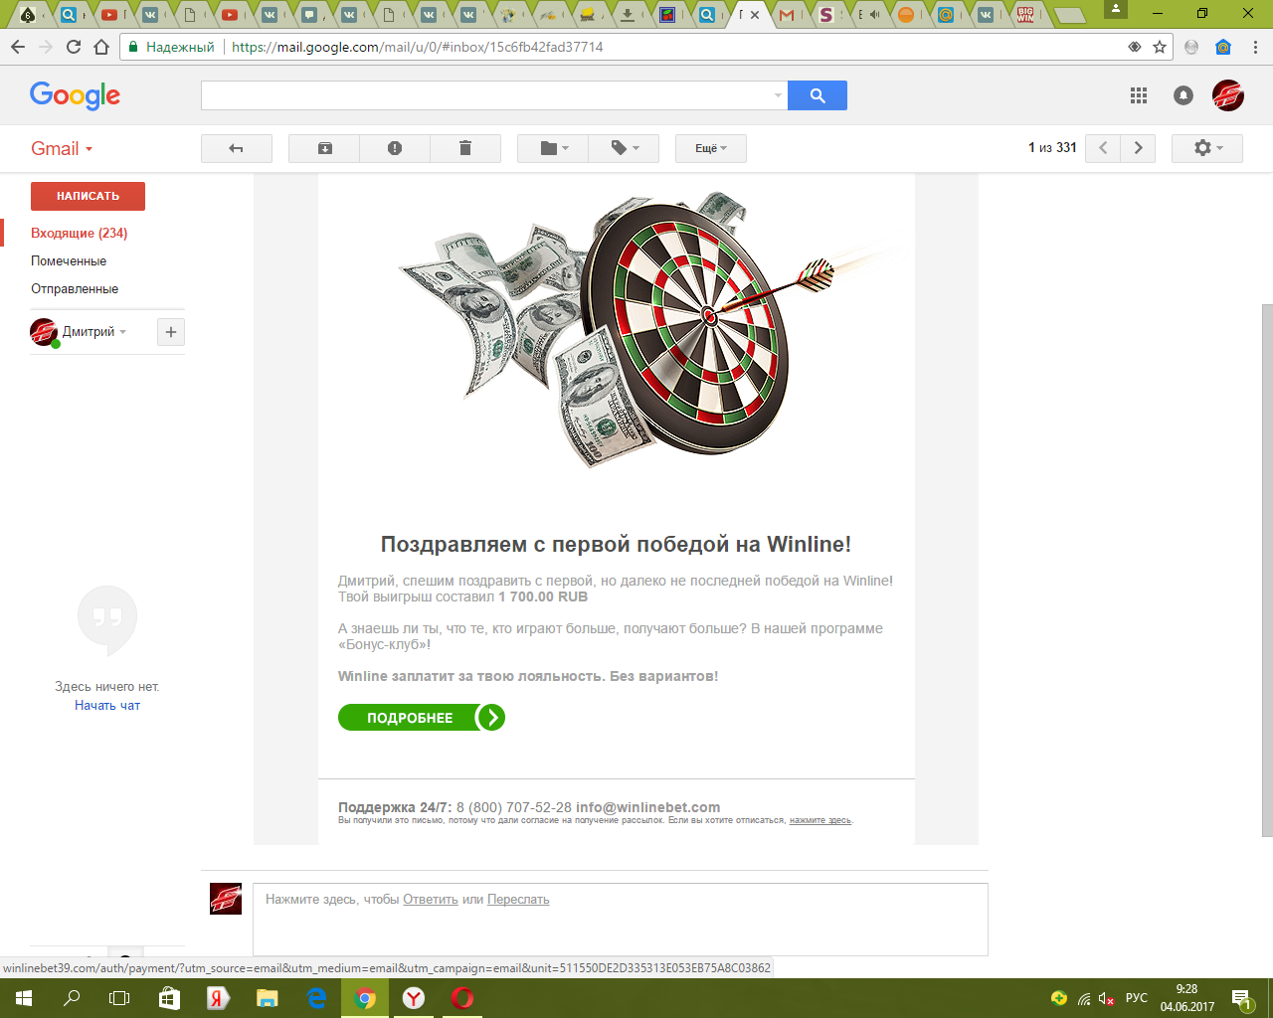The height and width of the screenshot is (1018, 1273).
Task: Go to the older message arrow
Action: click(x=1138, y=148)
